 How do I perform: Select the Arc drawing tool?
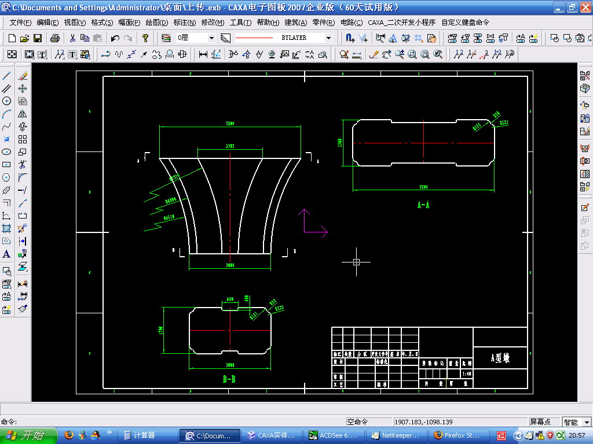point(6,114)
